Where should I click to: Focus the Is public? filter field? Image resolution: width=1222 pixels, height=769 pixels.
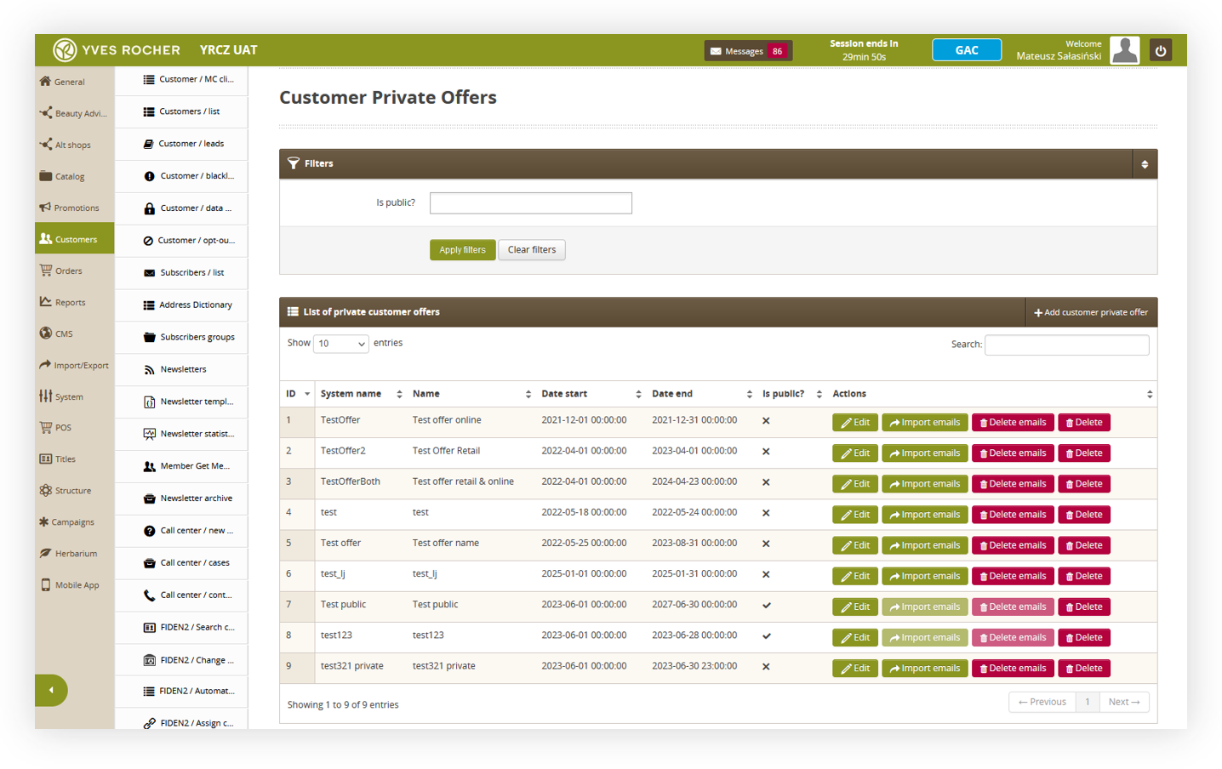[x=531, y=202]
